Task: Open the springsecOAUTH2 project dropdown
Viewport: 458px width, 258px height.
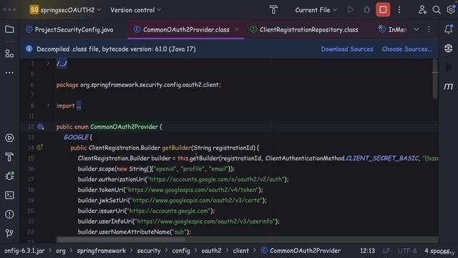Action: pos(65,10)
